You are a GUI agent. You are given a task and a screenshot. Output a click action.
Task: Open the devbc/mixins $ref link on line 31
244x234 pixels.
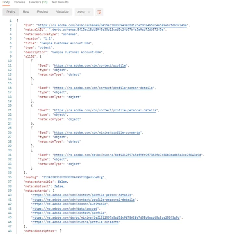[128, 155]
